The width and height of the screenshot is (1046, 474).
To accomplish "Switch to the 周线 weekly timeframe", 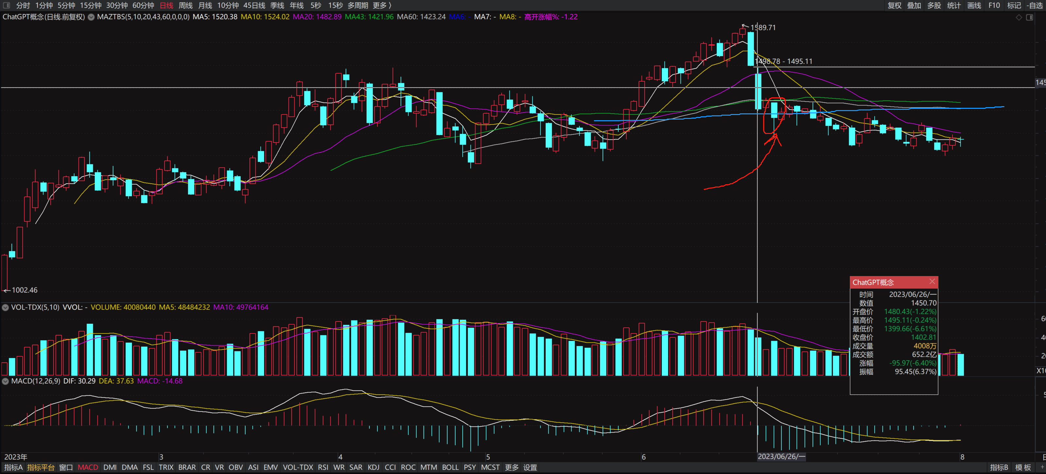I will 186,5.
